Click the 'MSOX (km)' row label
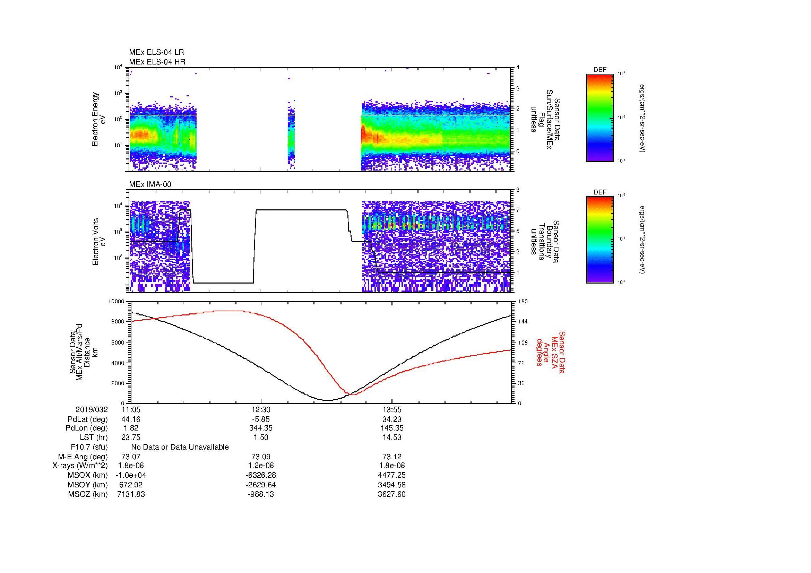Image resolution: width=811 pixels, height=573 pixels. pyautogui.click(x=88, y=475)
